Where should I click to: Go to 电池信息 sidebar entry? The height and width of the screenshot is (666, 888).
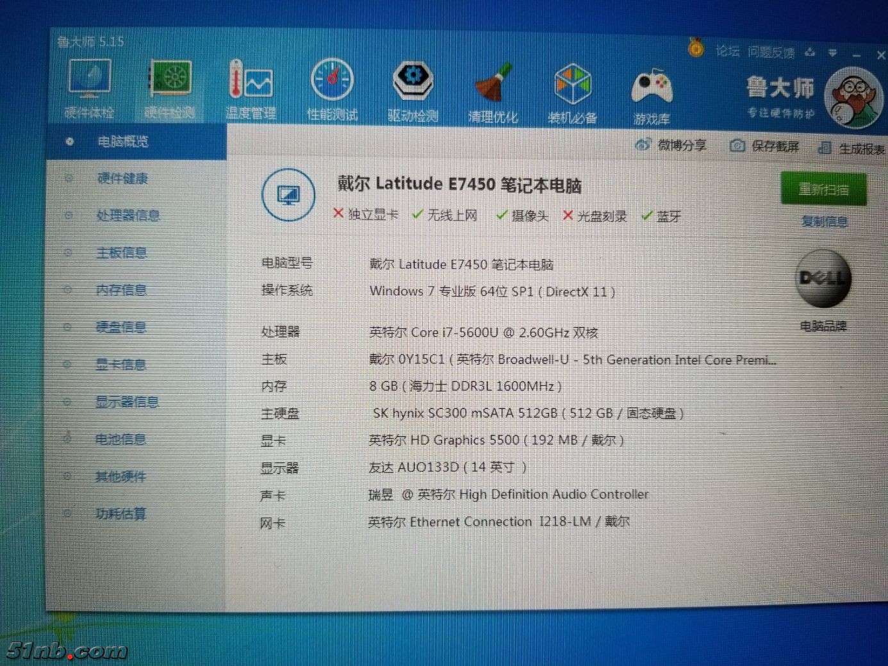(x=120, y=439)
